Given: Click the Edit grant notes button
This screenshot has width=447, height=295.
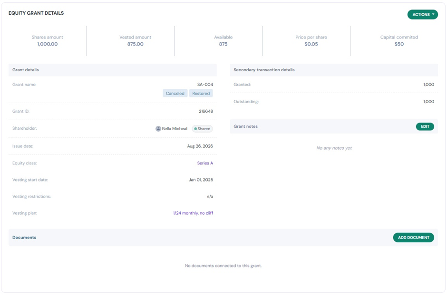Looking at the screenshot, I should [425, 126].
